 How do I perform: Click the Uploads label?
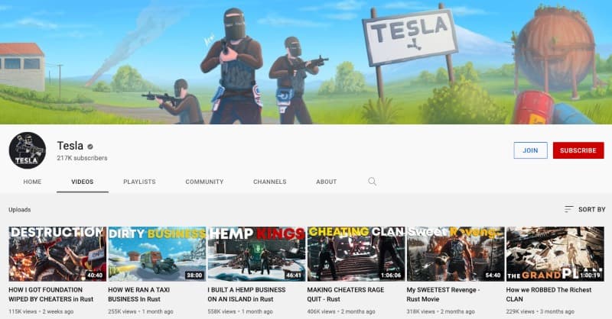20,210
